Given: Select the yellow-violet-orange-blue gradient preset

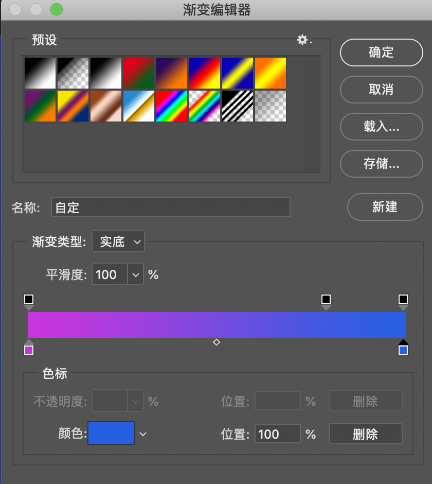Looking at the screenshot, I should tap(73, 106).
